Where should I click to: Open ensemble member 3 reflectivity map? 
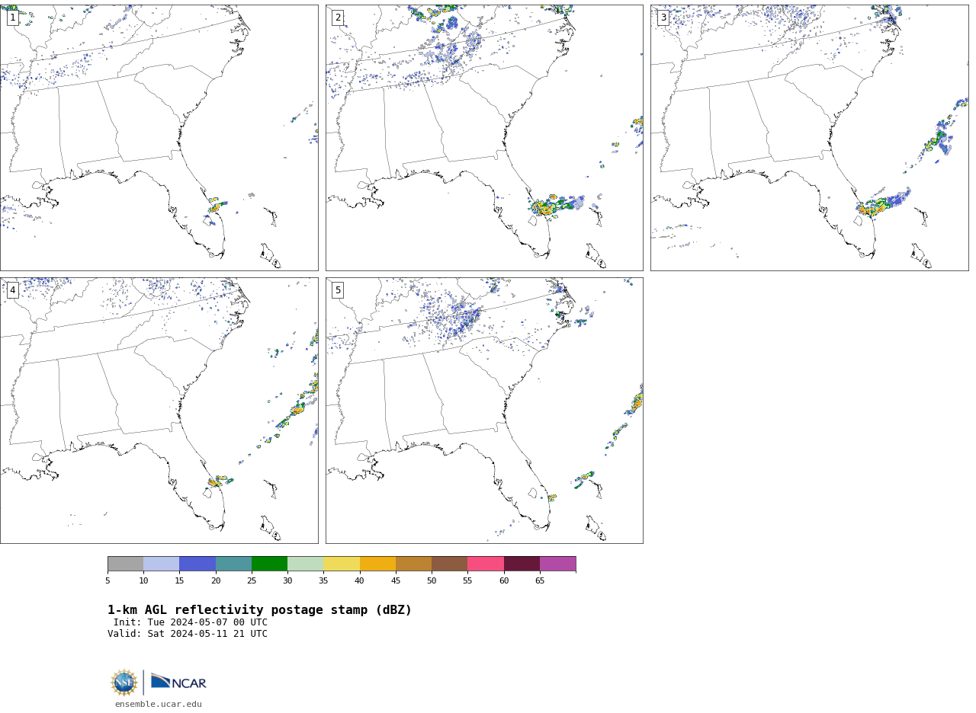(809, 138)
